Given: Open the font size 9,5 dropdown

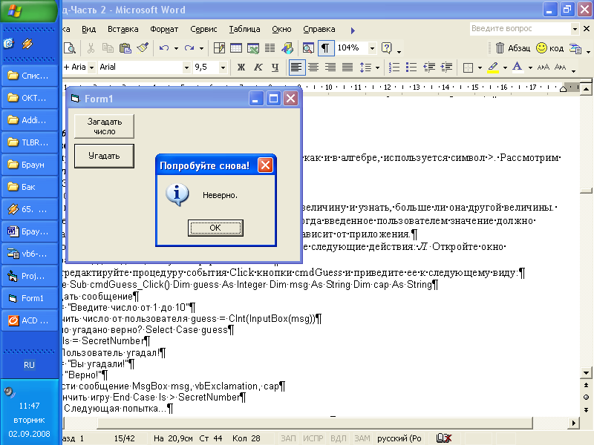Looking at the screenshot, I should tap(223, 67).
